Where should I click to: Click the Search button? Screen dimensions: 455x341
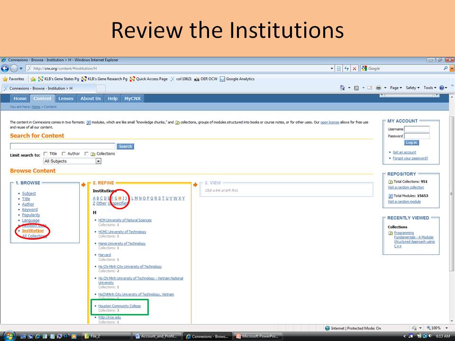(x=125, y=146)
